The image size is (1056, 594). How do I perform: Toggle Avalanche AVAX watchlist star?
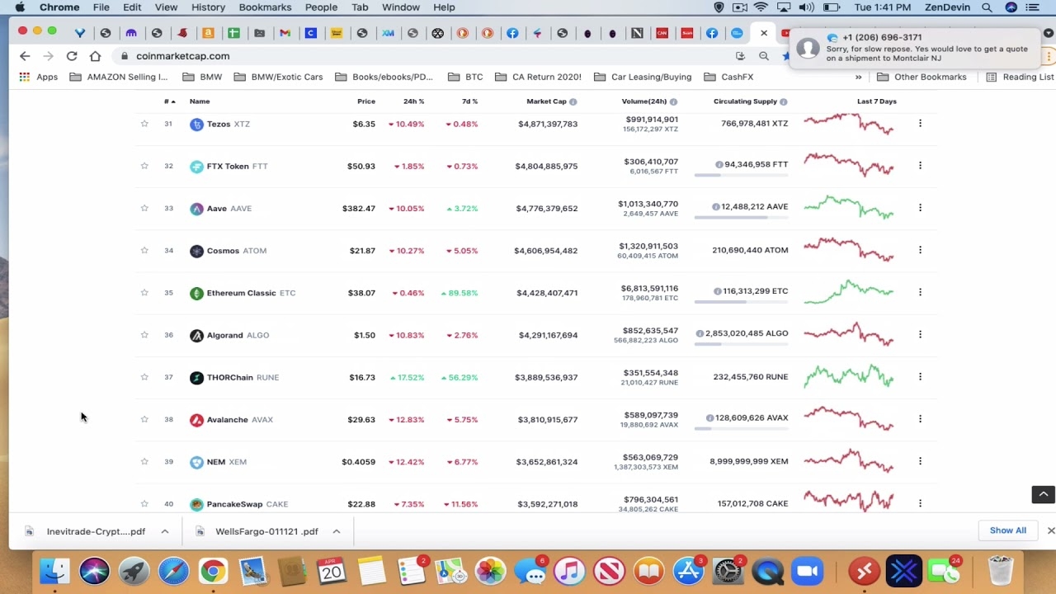pyautogui.click(x=144, y=419)
